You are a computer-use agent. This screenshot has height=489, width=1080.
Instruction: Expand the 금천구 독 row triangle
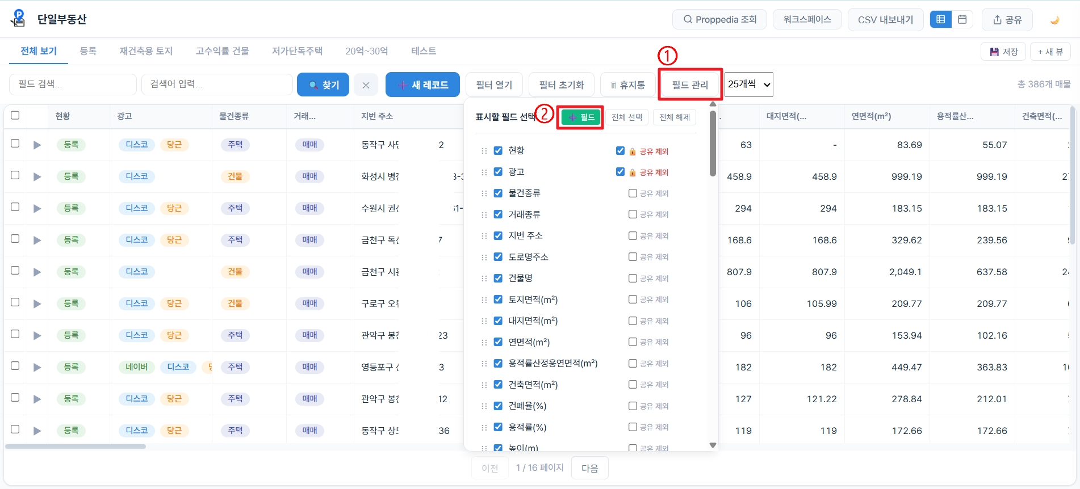37,240
